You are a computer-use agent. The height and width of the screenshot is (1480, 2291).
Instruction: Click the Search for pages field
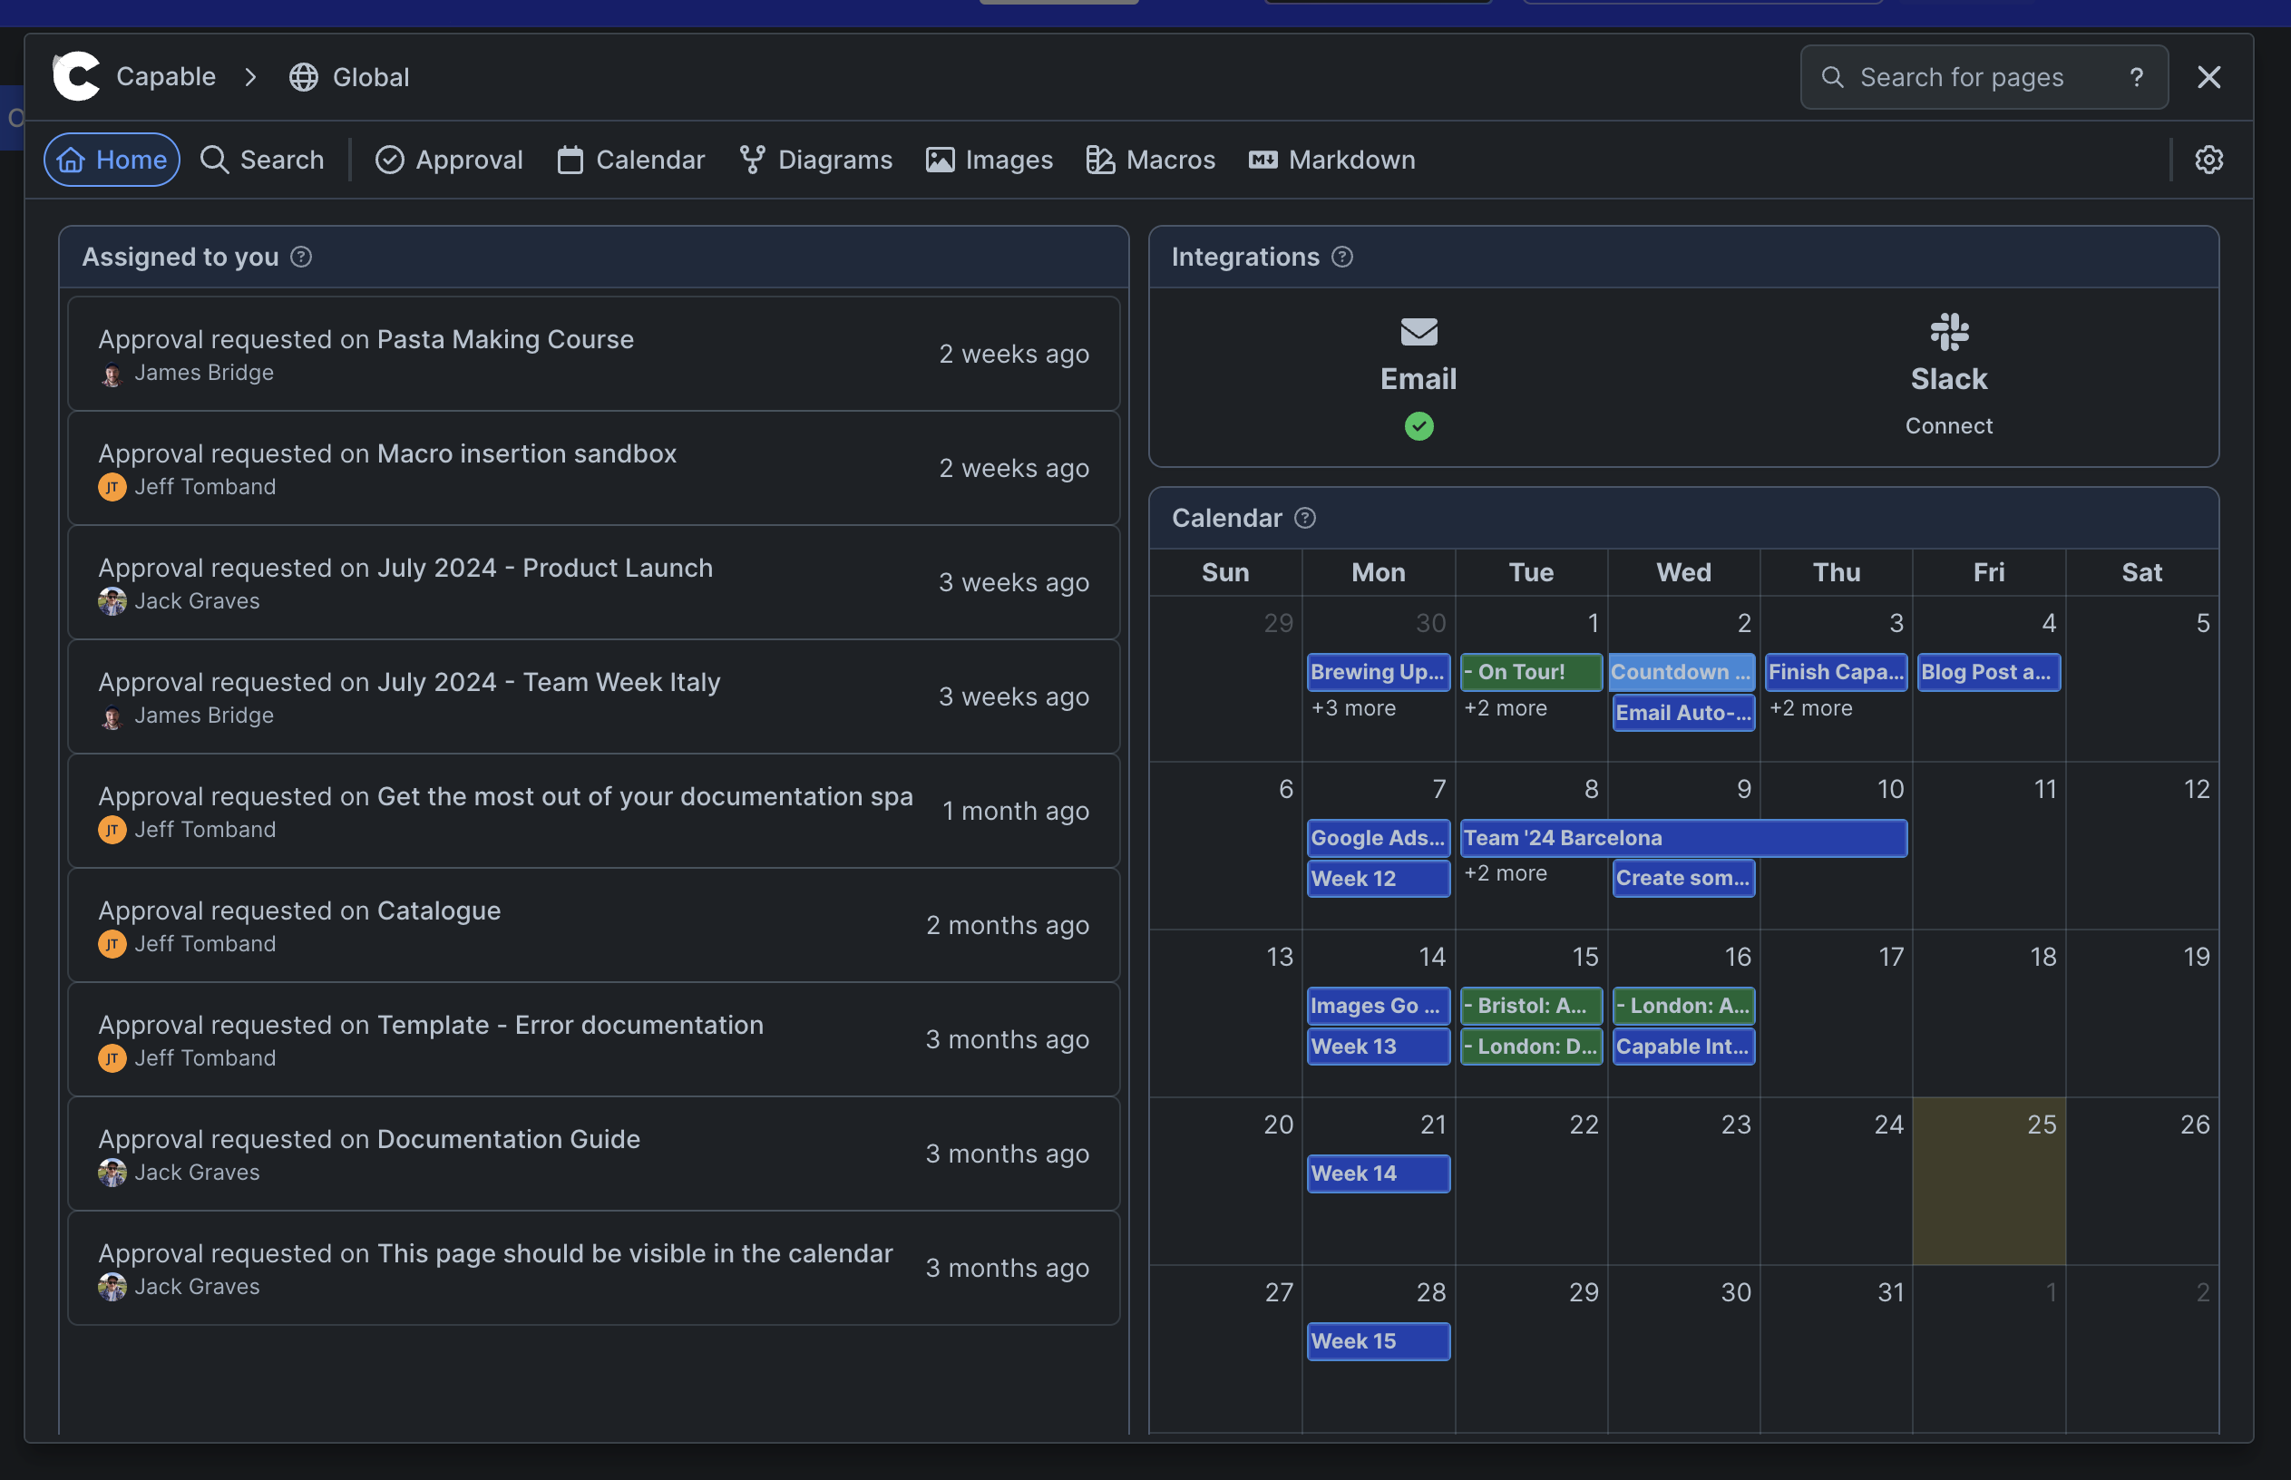[x=1961, y=77]
